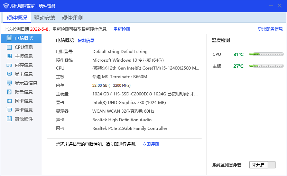Image resolution: width=287 pixels, height=176 pixels.
Task: Click the 声卡信息 sound card icon
Action: click(9, 110)
